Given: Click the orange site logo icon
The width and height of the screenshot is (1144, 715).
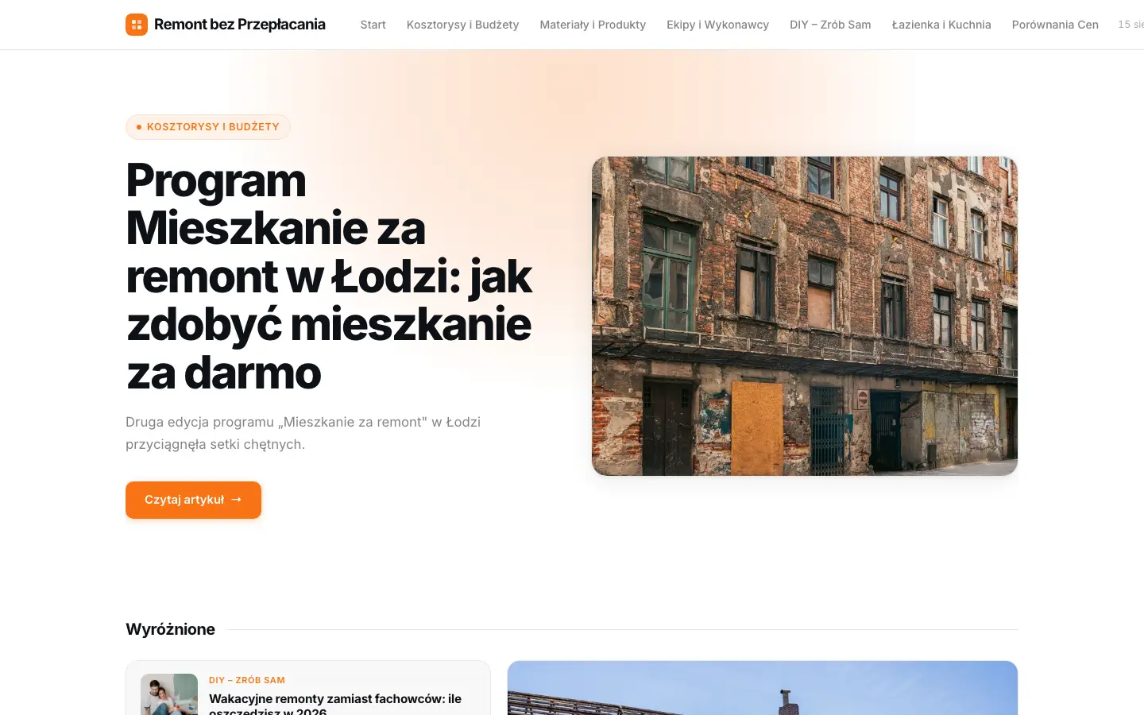Looking at the screenshot, I should (137, 25).
